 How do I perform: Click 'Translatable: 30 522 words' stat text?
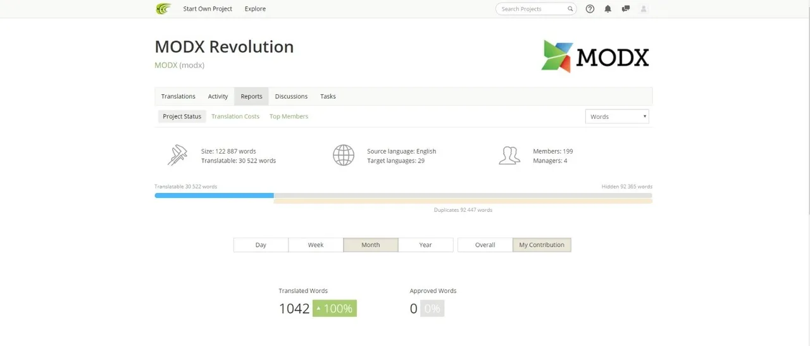click(239, 161)
